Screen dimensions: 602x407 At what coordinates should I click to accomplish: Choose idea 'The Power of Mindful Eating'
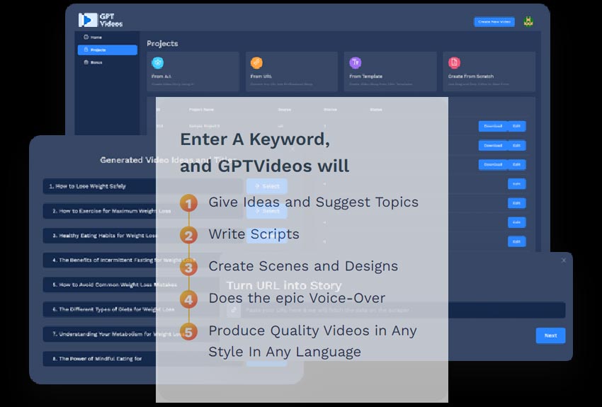143,359
